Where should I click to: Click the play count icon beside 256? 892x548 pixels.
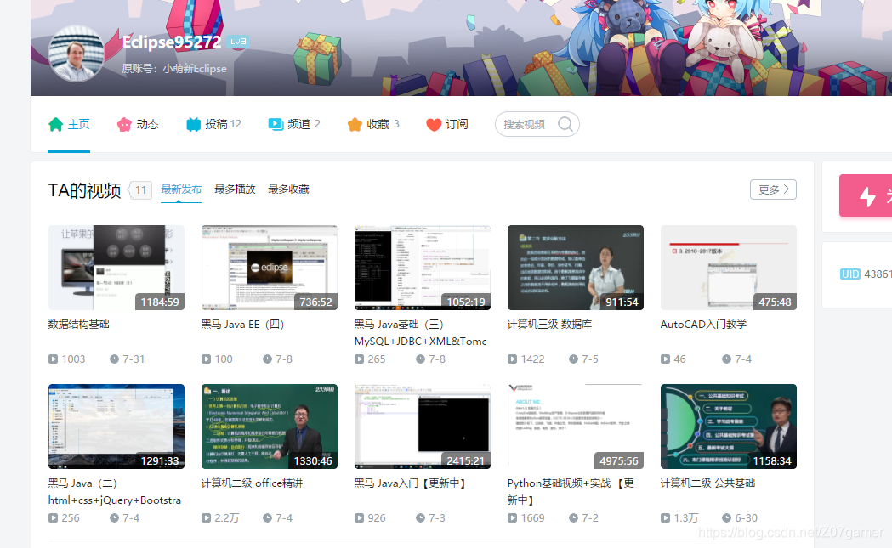click(x=53, y=518)
